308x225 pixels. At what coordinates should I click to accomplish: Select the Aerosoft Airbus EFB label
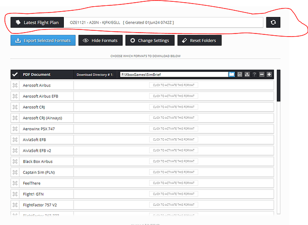(x=41, y=96)
